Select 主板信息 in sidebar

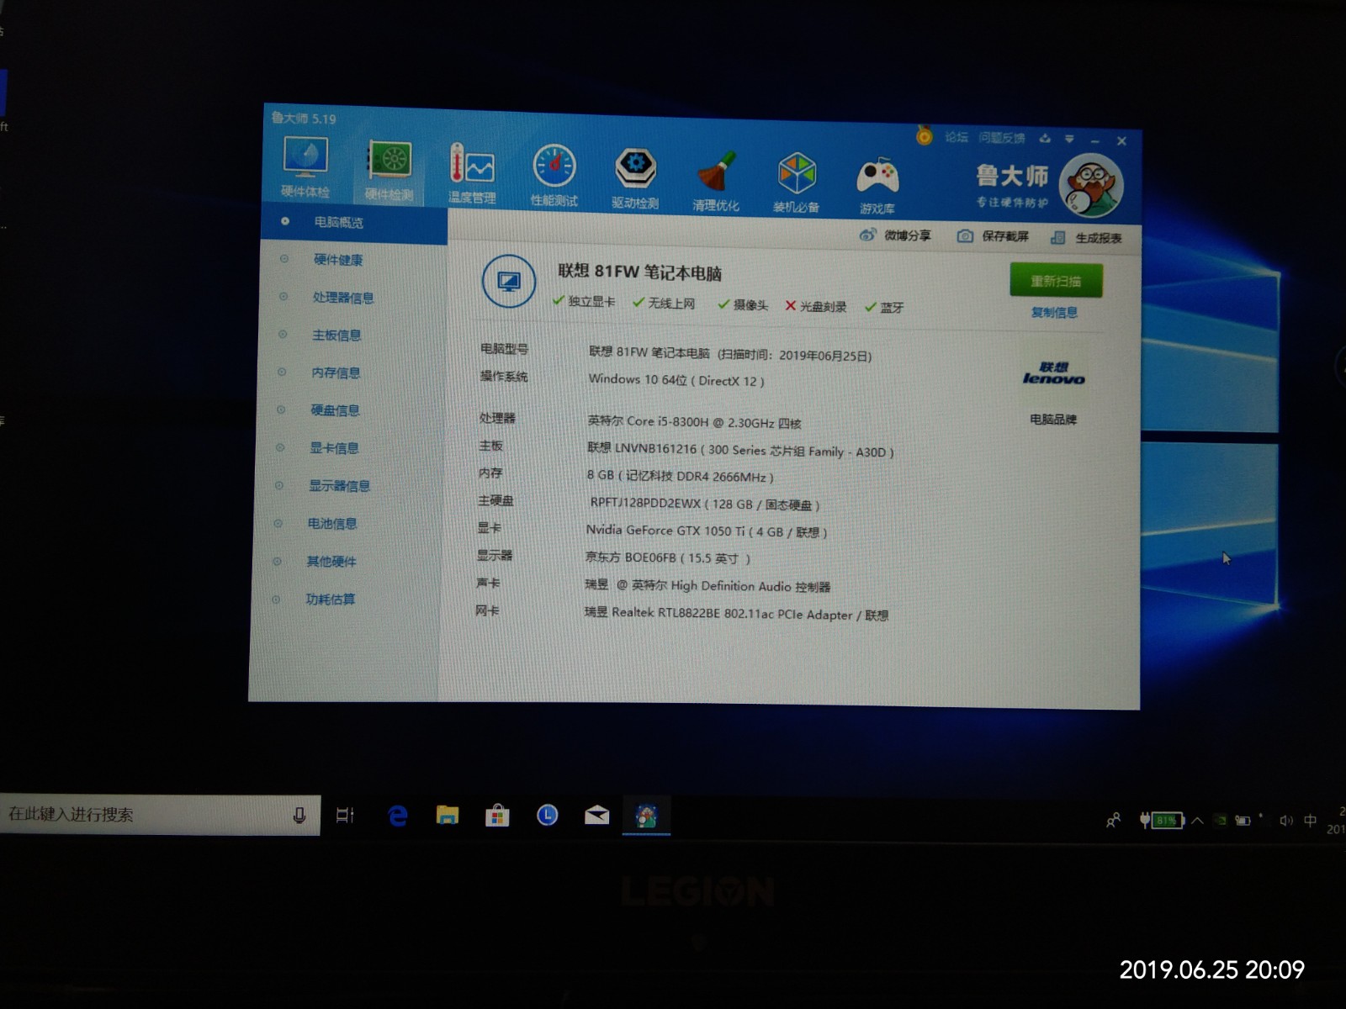pyautogui.click(x=336, y=335)
